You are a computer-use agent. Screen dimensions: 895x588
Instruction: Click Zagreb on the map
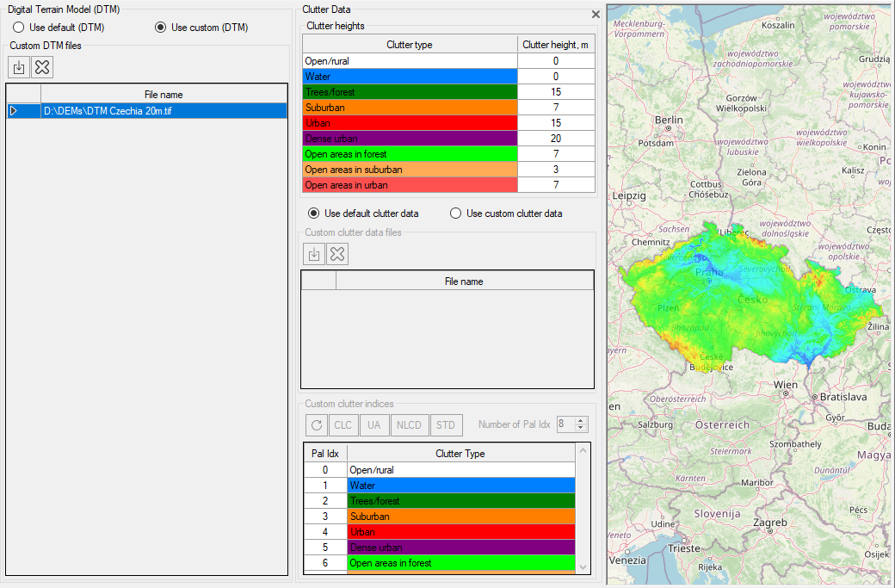click(x=770, y=523)
